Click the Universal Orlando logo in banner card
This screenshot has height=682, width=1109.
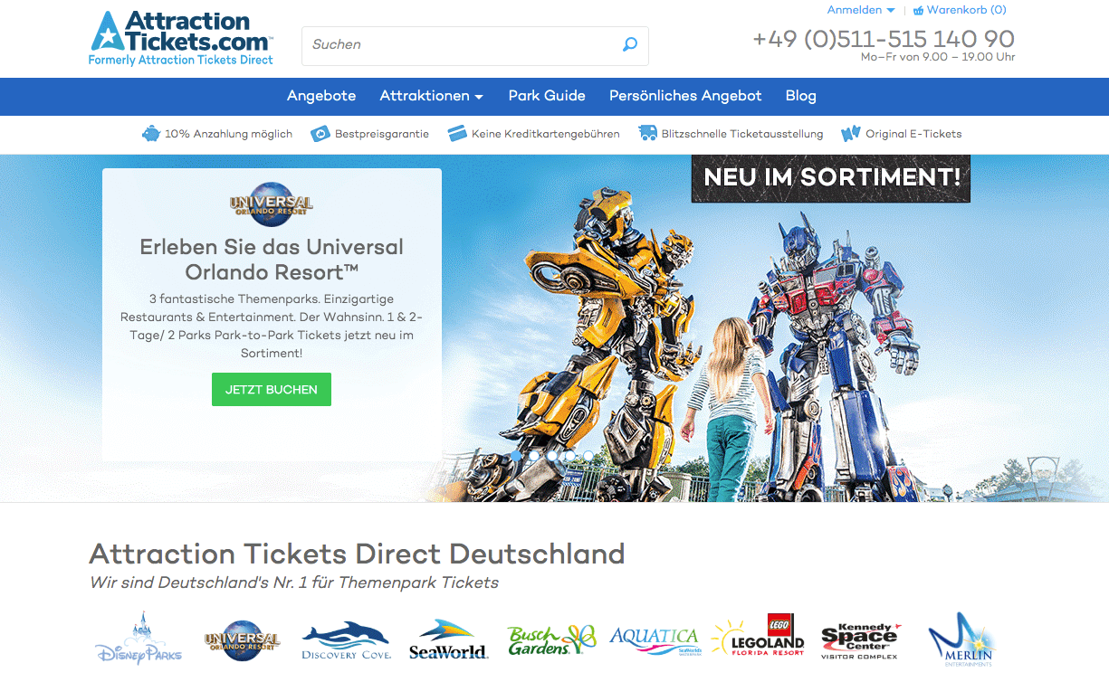(272, 204)
